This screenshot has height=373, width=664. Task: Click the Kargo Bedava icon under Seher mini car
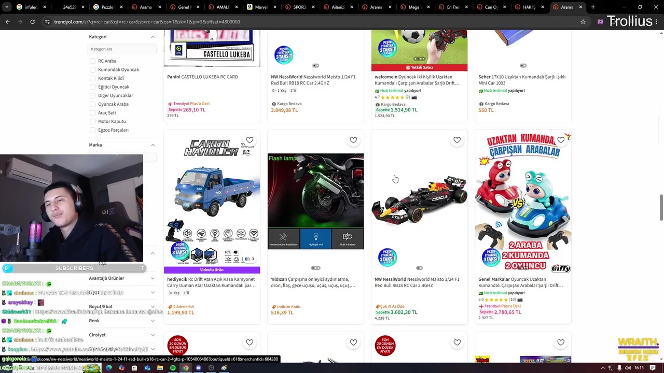coord(481,104)
